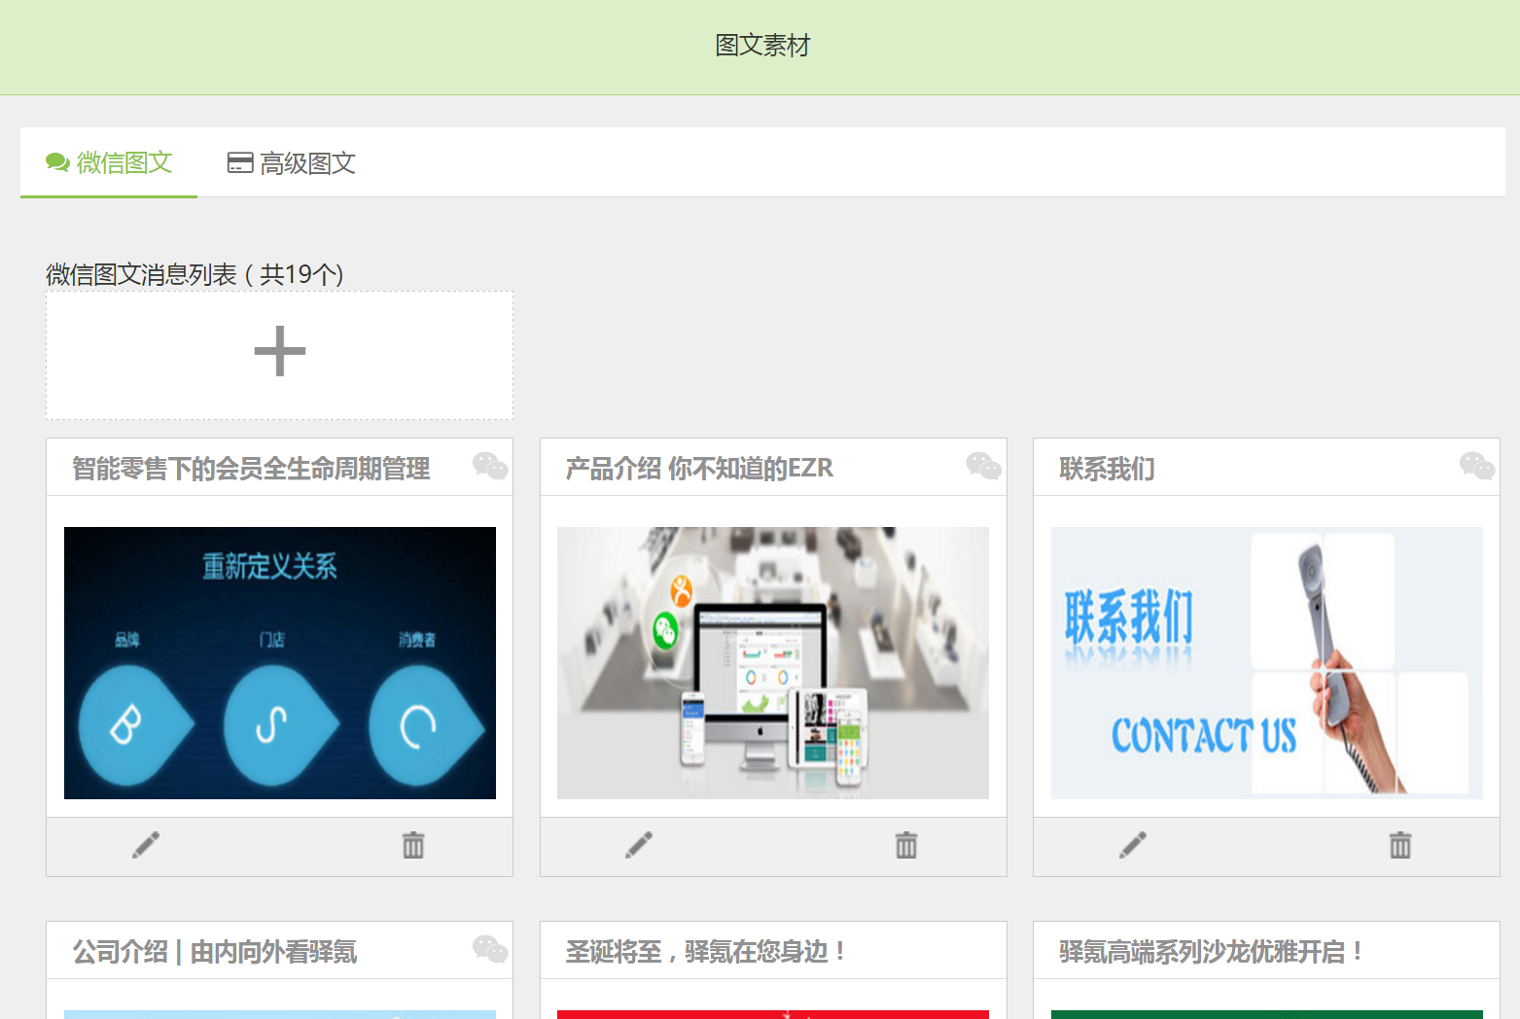The height and width of the screenshot is (1019, 1520).
Task: Click the 联系我们 card title
Action: click(1107, 469)
